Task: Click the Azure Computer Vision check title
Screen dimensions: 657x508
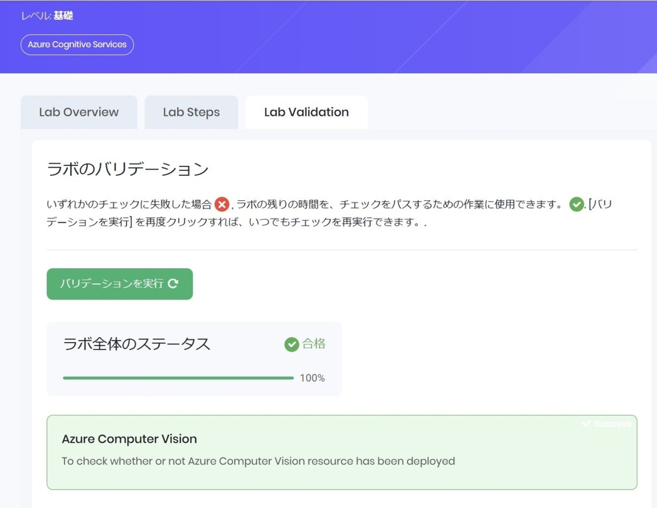Action: coord(129,439)
